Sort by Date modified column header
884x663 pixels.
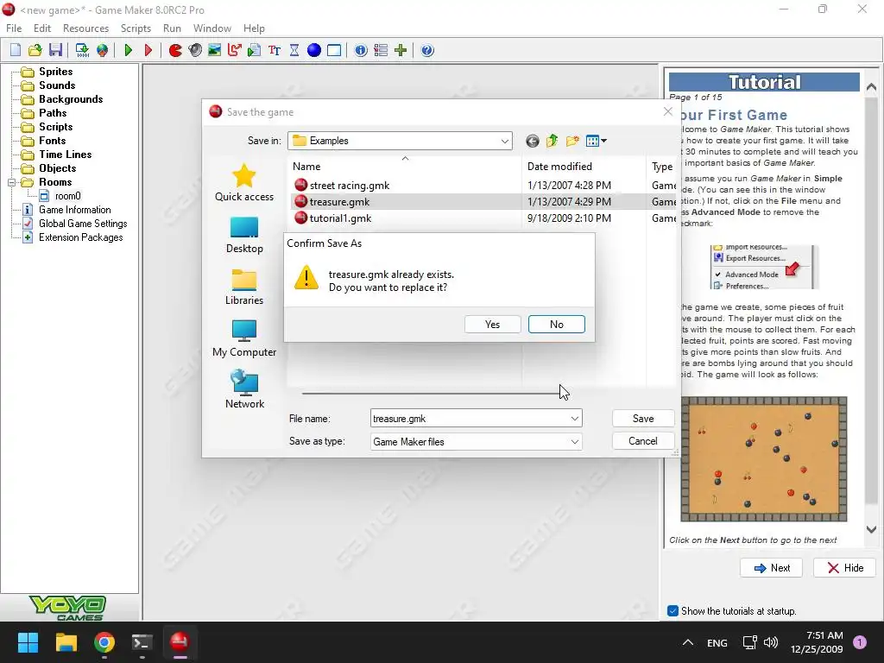[x=559, y=167]
